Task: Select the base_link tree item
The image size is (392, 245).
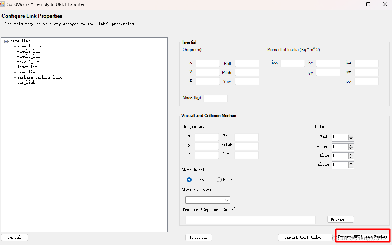Action: tap(21, 41)
